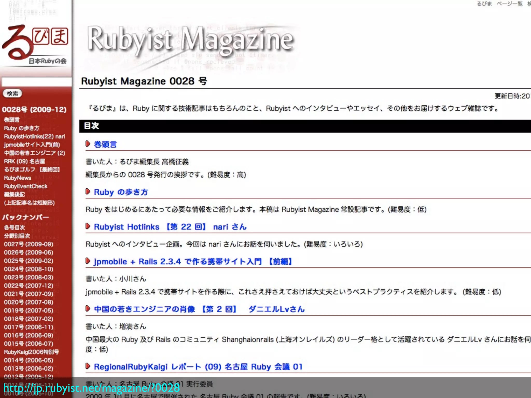
Task: Select RRK (09) 名古屋 in the sidebar
Action: tap(25, 161)
